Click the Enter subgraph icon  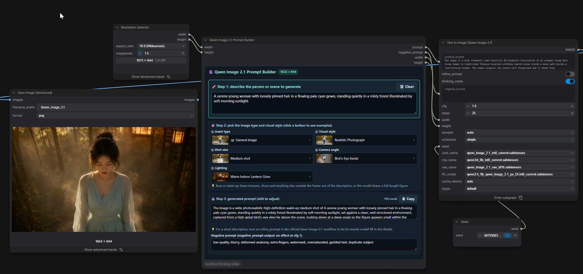[x=521, y=198]
